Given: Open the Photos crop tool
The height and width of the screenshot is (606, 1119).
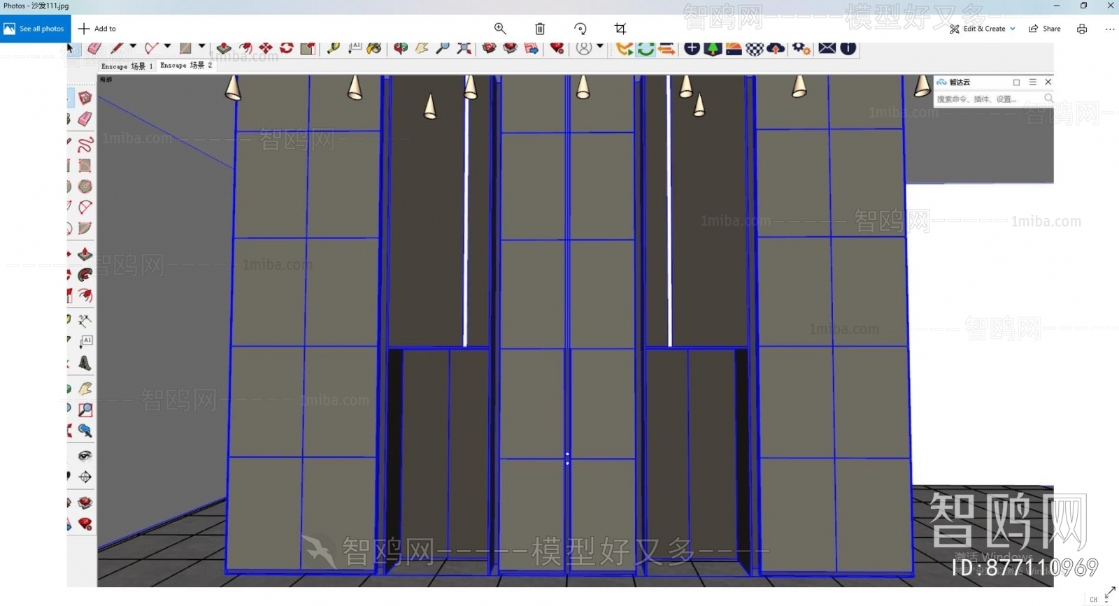Looking at the screenshot, I should [x=620, y=29].
